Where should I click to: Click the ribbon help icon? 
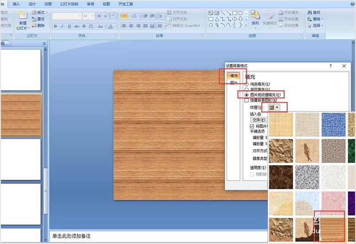tap(352, 4)
